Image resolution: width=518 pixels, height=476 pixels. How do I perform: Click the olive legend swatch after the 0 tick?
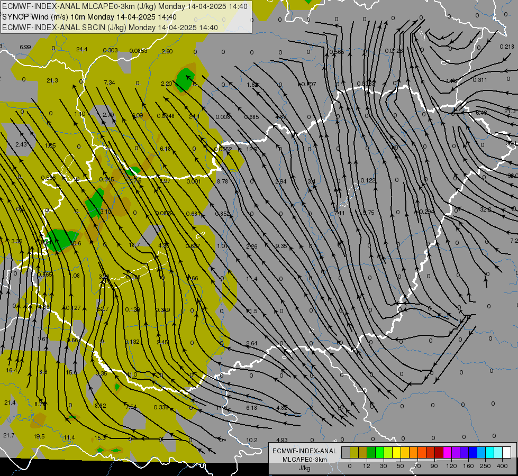click(x=354, y=453)
